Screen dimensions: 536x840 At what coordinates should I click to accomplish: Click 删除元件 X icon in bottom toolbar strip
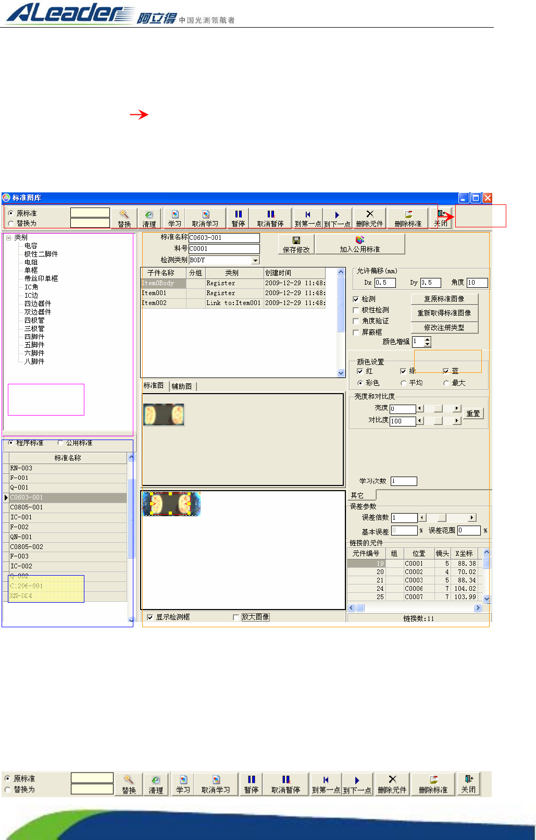click(392, 784)
